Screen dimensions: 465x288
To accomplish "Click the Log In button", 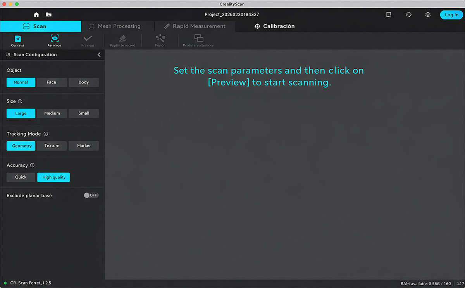I will (451, 14).
